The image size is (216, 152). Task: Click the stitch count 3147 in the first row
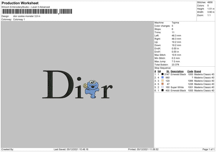pyautogui.click(x=167, y=74)
